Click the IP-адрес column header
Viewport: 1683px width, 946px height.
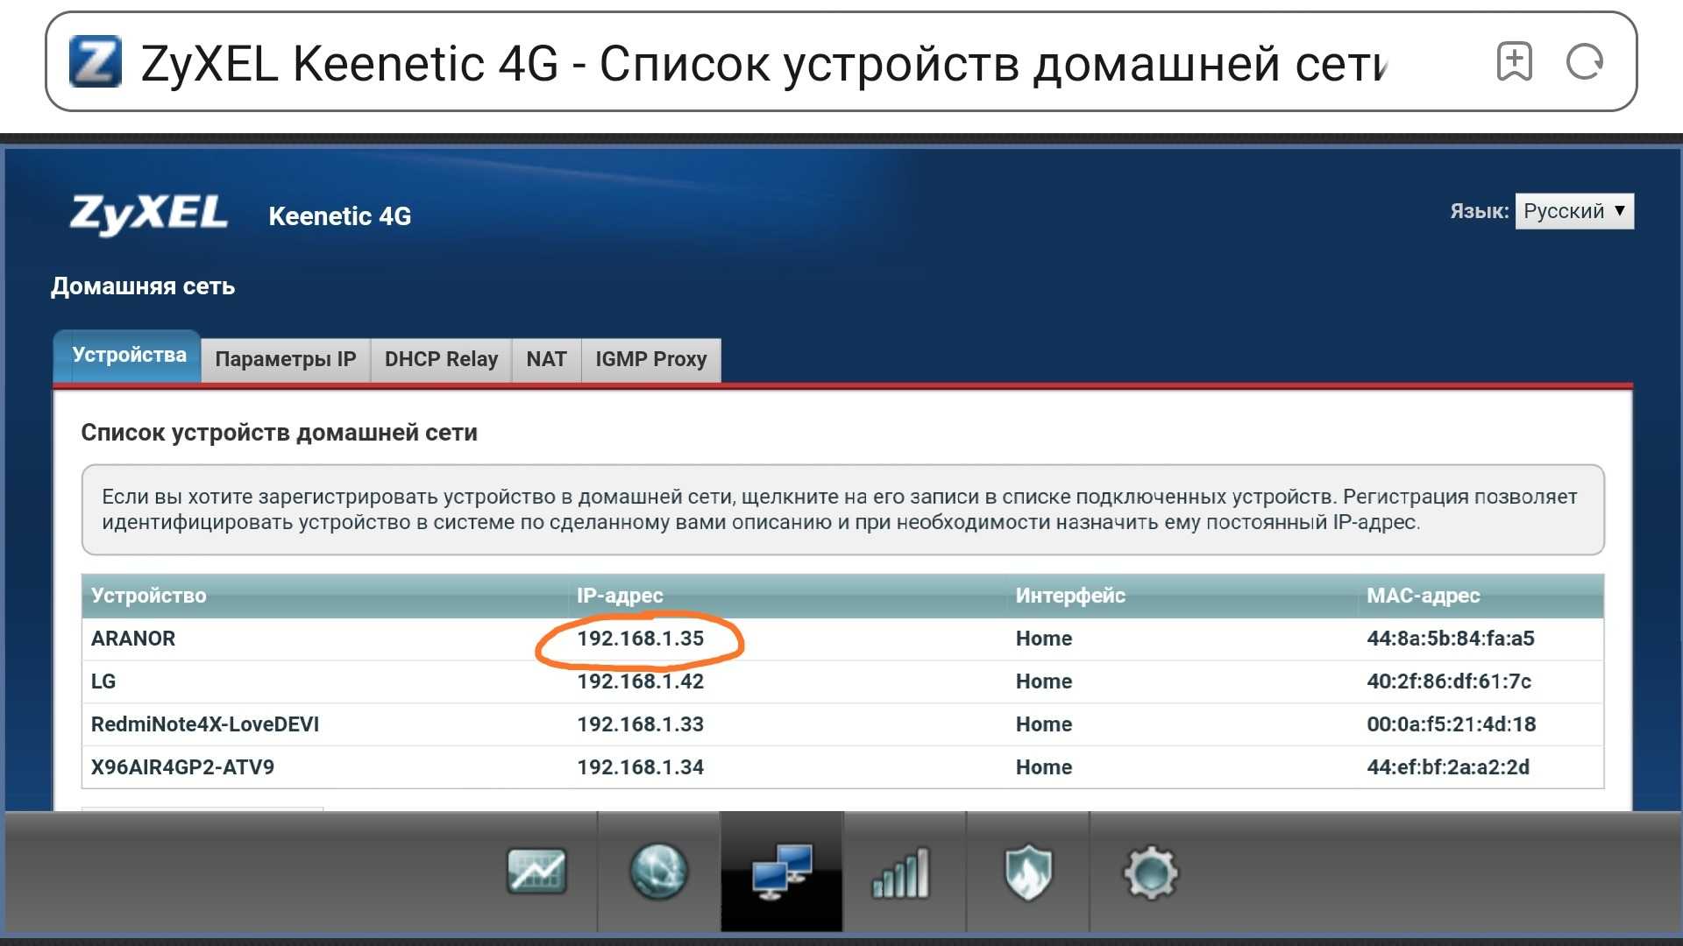[x=620, y=596]
